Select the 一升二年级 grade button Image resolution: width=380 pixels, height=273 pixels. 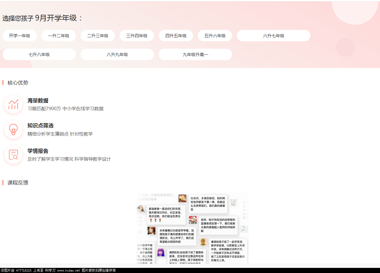pyautogui.click(x=59, y=35)
